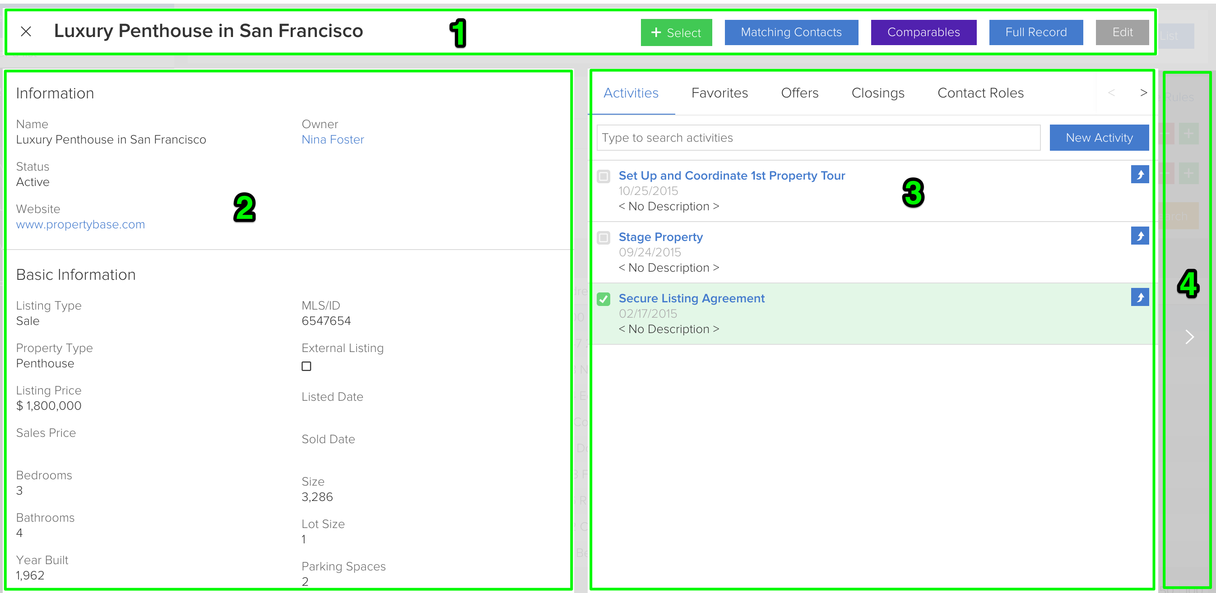Toggle the External Listing checkbox

(306, 366)
